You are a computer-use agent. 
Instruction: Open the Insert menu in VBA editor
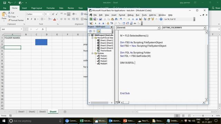114,15
